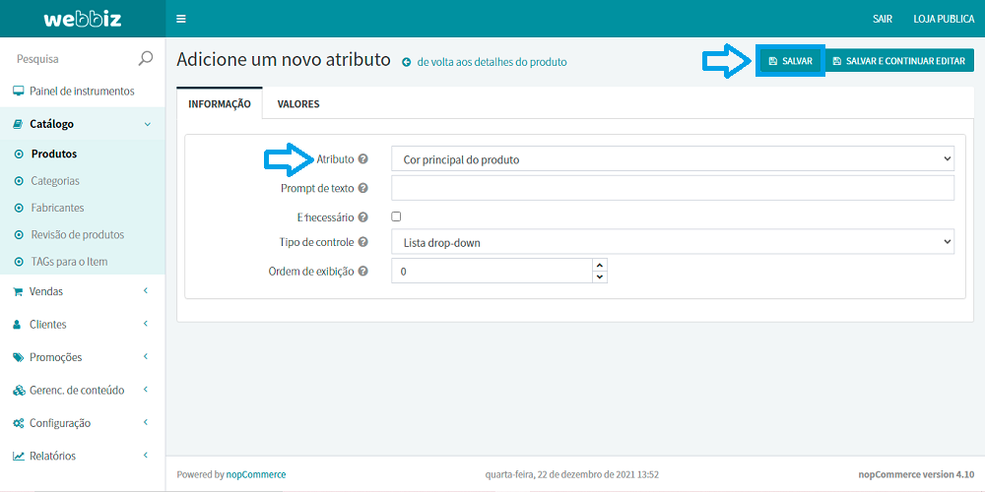Open the Atributo dropdown list
This screenshot has width=985, height=492.
672,158
